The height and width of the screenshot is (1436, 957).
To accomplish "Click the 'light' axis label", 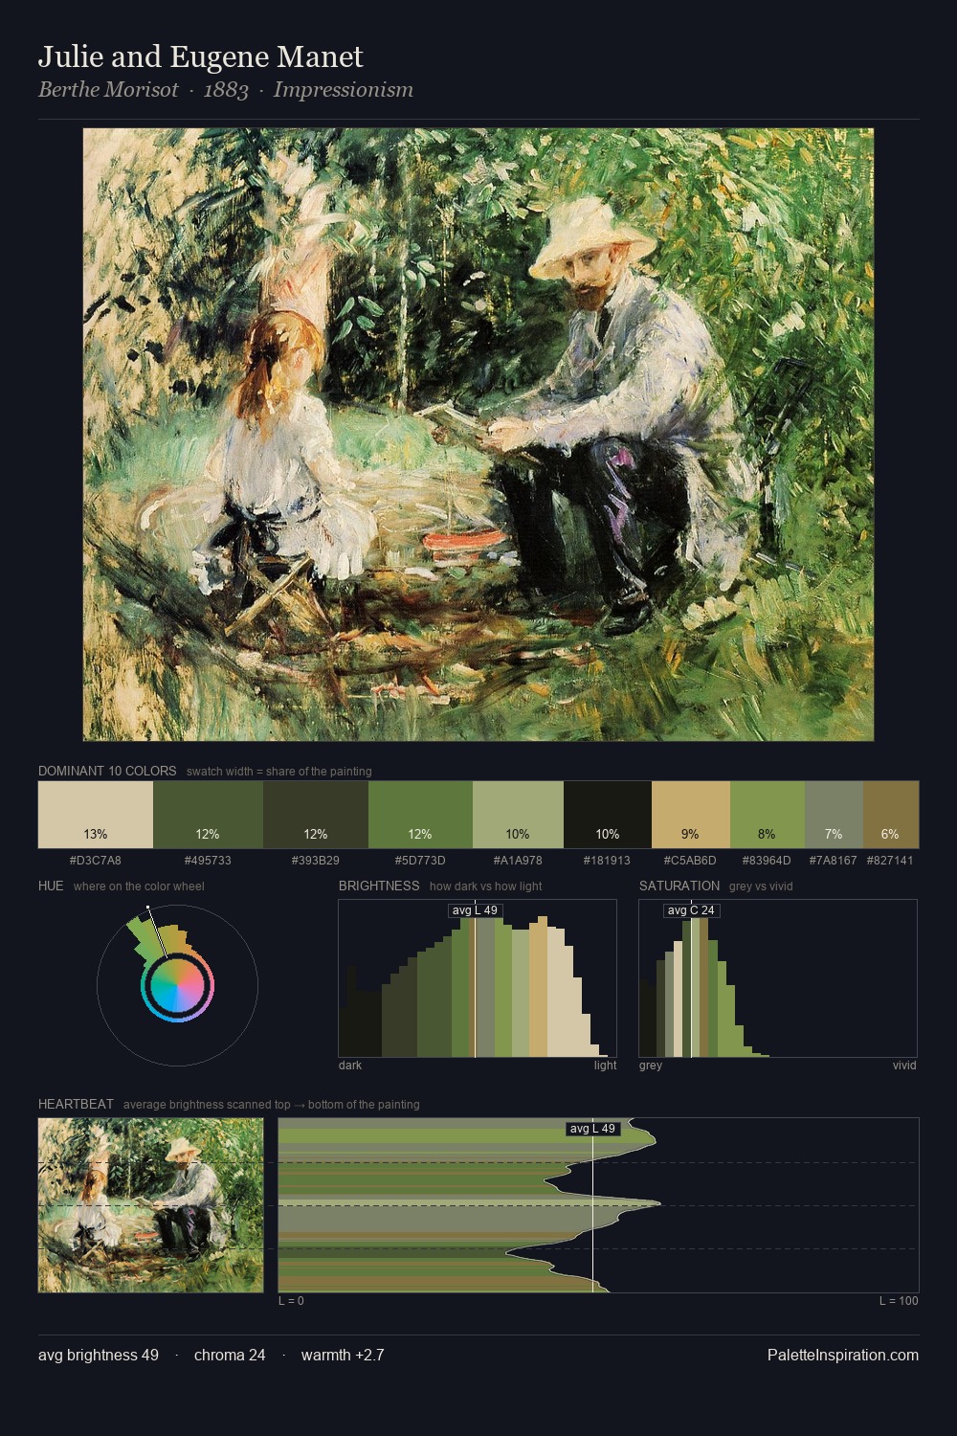I will point(606,1066).
